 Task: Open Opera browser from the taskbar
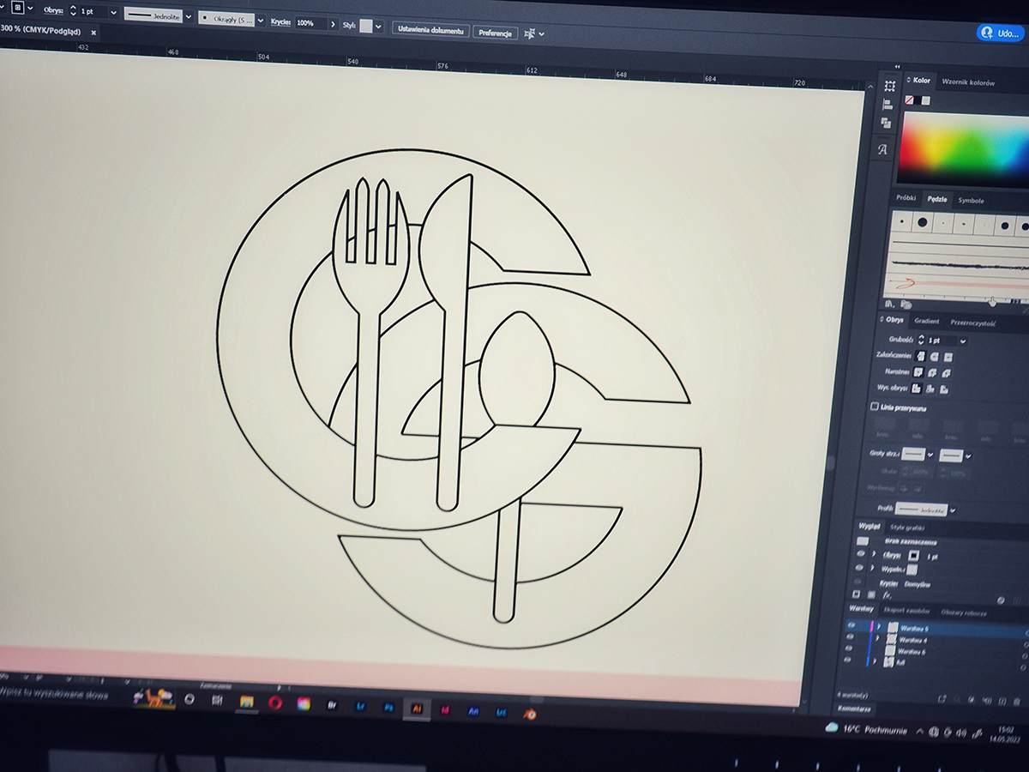point(275,703)
